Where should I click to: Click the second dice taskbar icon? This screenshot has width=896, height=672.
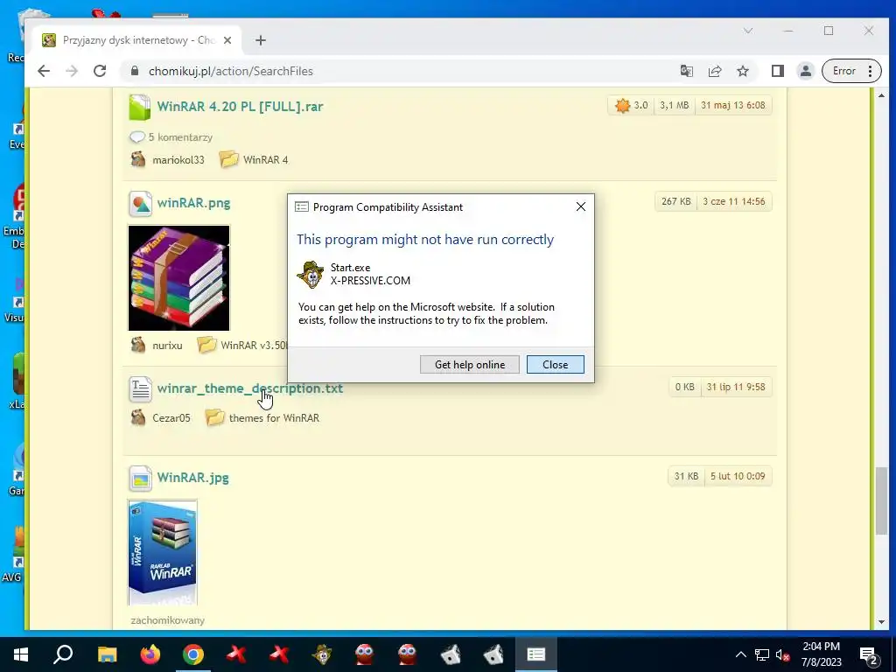pos(493,654)
